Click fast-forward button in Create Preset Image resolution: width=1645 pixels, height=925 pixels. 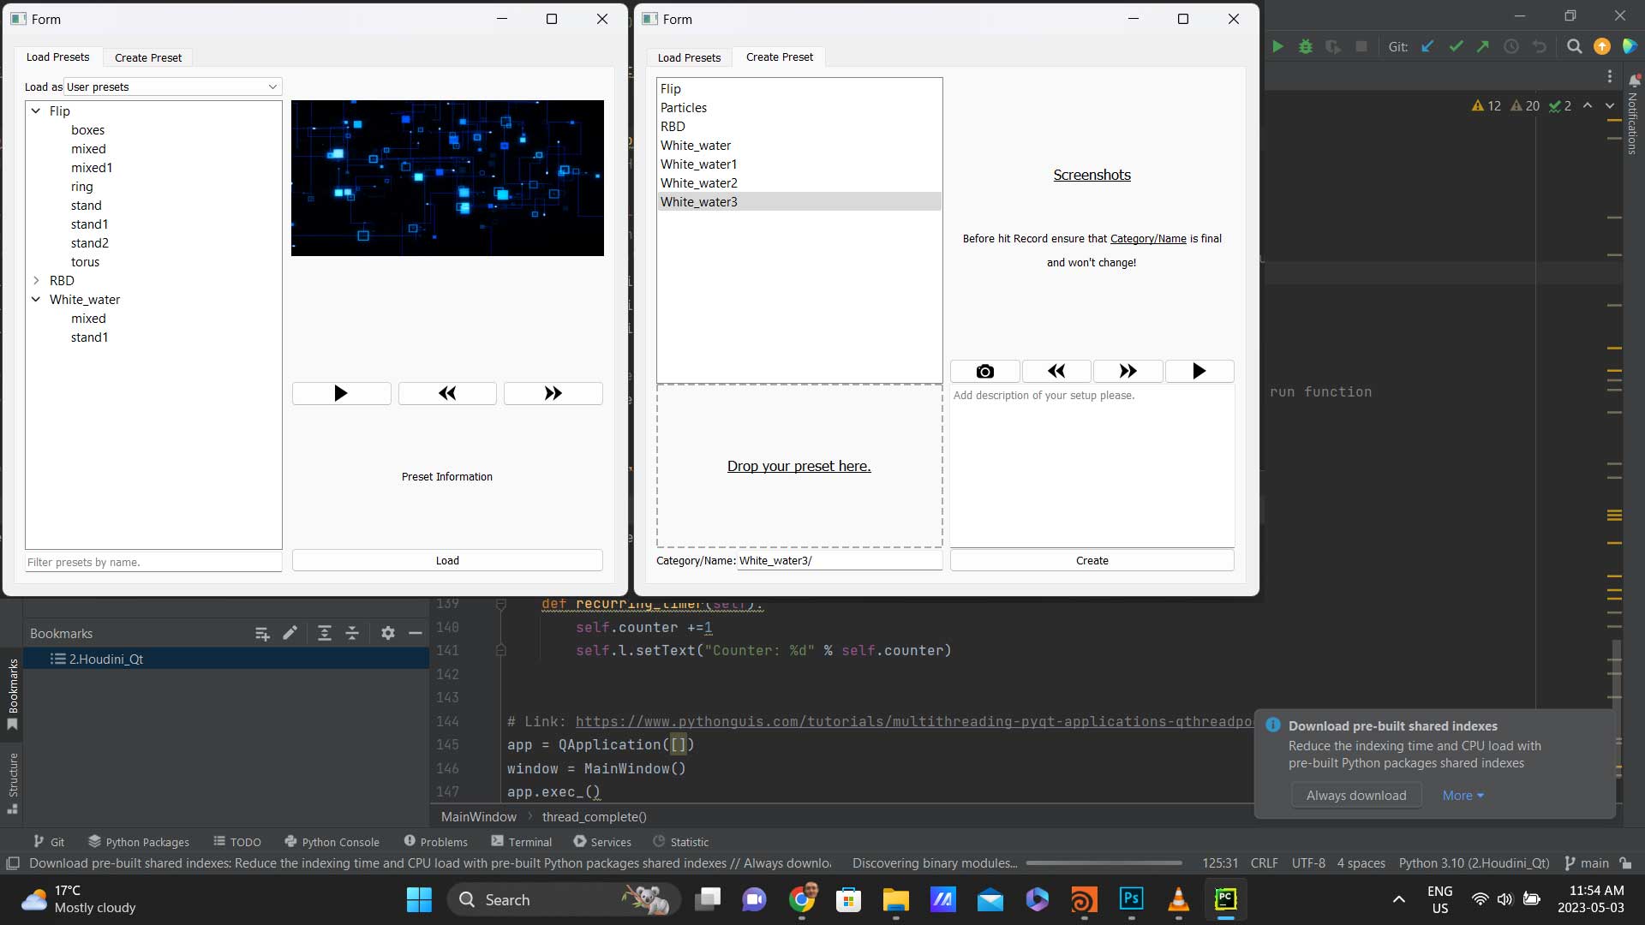(x=1128, y=371)
